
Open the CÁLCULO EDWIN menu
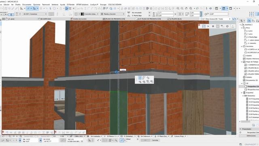point(115,4)
